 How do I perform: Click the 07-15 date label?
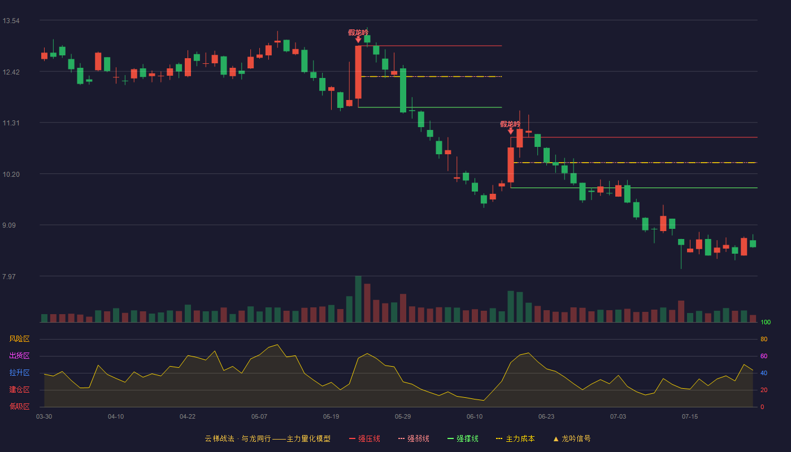[x=690, y=416]
